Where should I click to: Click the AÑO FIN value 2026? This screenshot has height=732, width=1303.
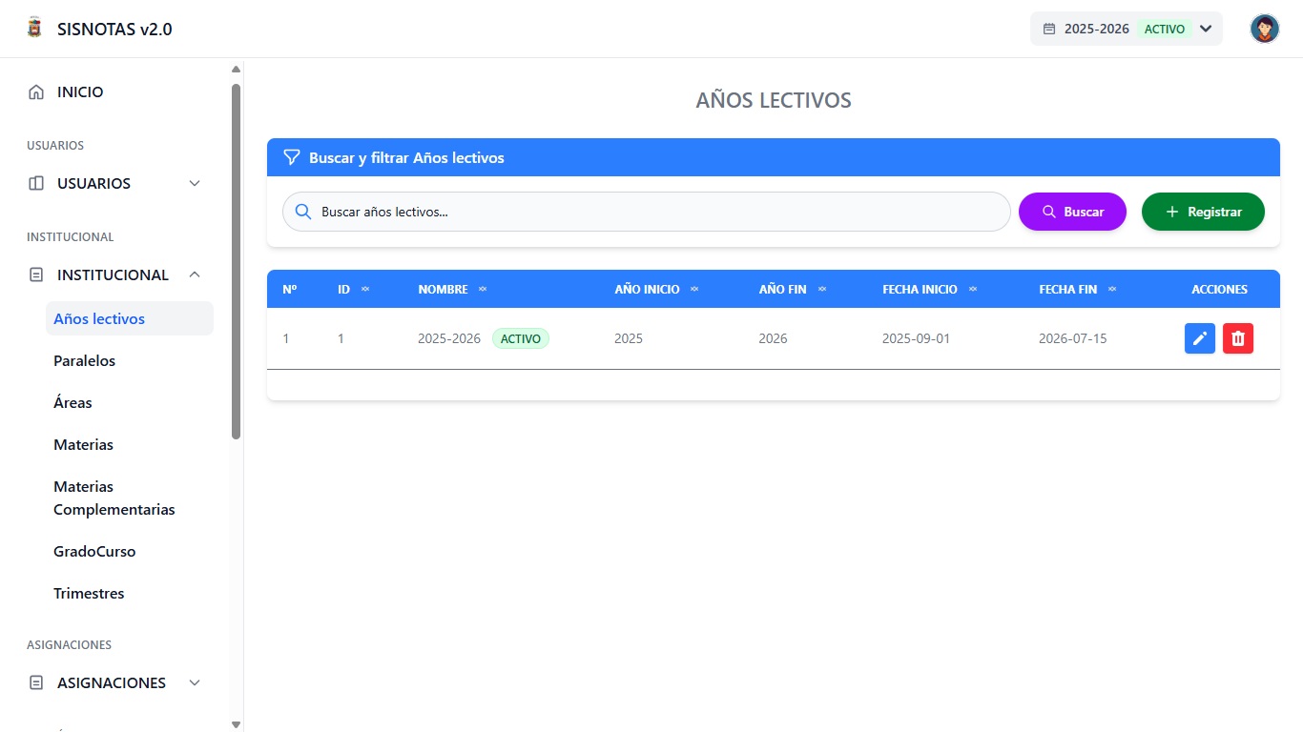(773, 338)
